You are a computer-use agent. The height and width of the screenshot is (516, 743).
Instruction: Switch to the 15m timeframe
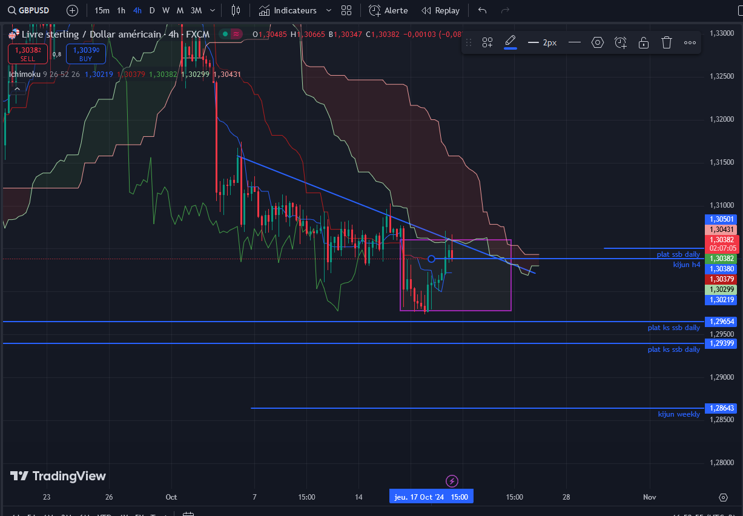pos(102,10)
